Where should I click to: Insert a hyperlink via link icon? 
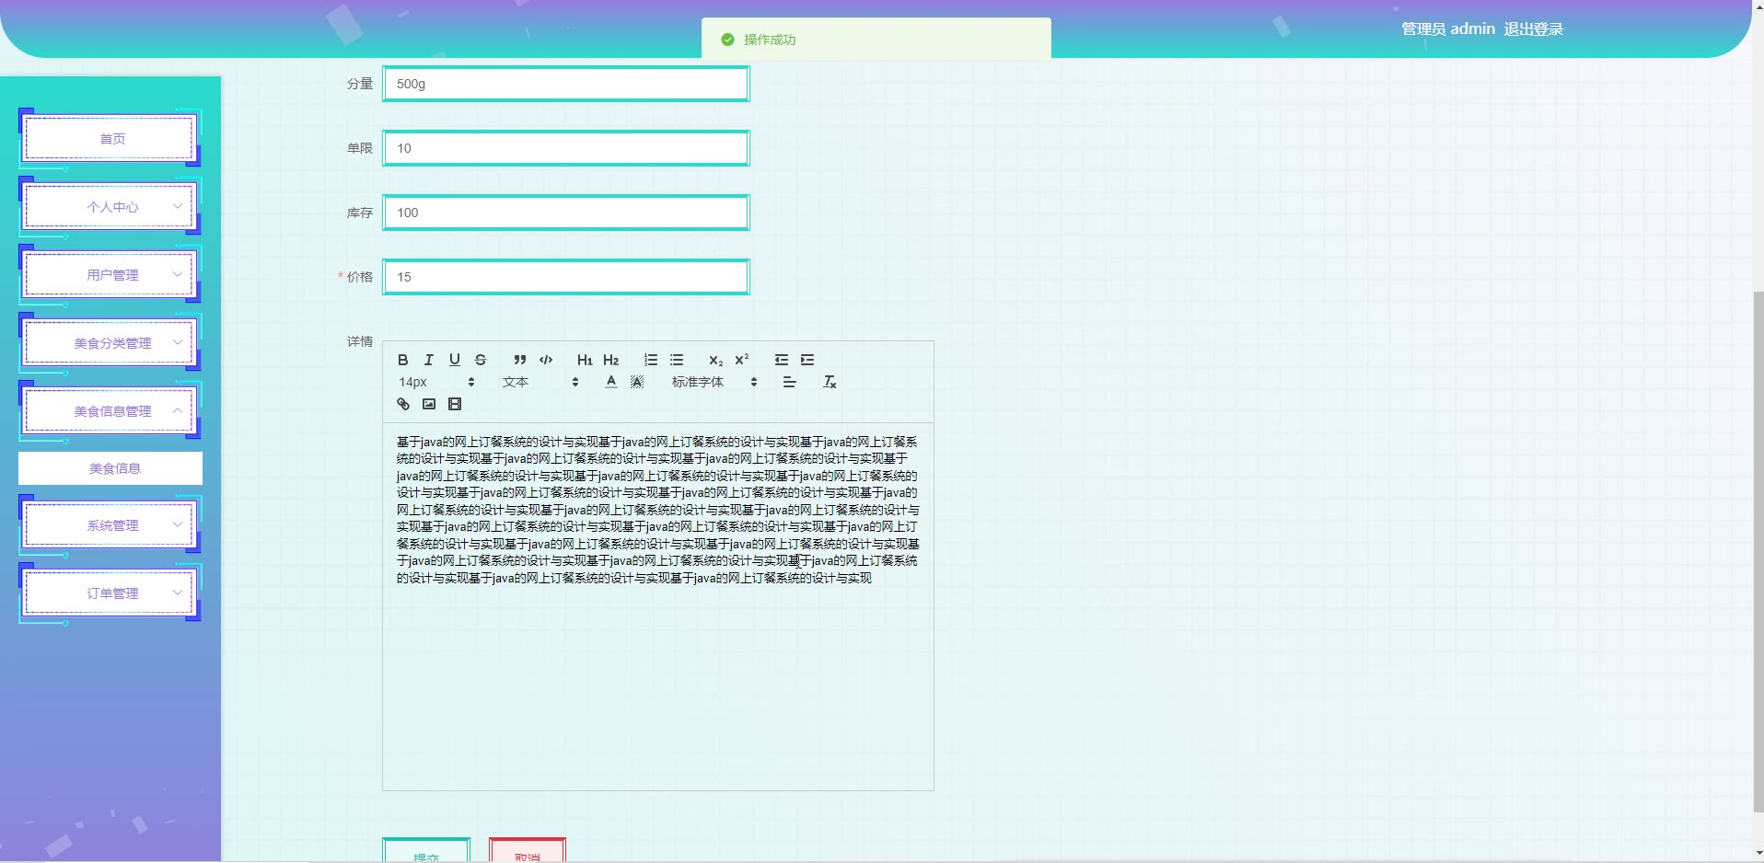click(403, 404)
